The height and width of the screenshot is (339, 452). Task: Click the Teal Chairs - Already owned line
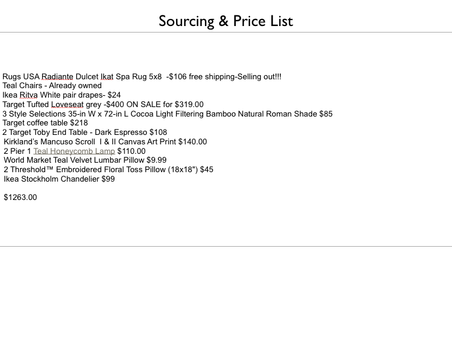point(52,86)
